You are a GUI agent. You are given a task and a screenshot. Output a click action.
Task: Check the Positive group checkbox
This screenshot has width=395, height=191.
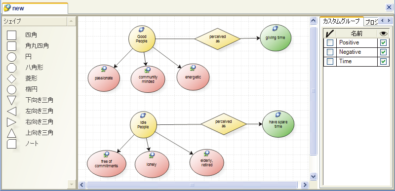click(x=330, y=42)
